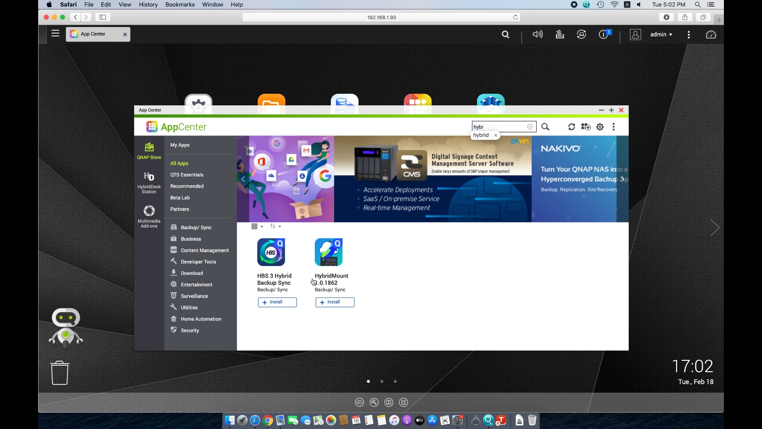Select Beta Lab category

(180, 198)
